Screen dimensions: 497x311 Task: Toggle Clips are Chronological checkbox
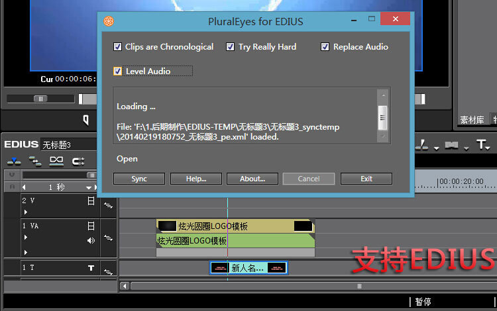coord(117,47)
